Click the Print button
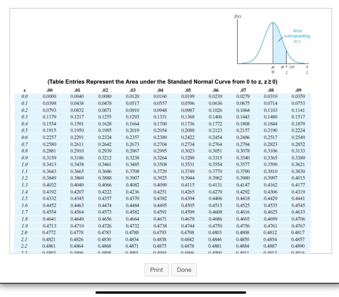339x297 pixels. pyautogui.click(x=156, y=270)
